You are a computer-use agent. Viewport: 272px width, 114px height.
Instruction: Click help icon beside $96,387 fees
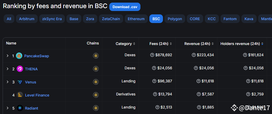pyautogui.click(x=154, y=81)
